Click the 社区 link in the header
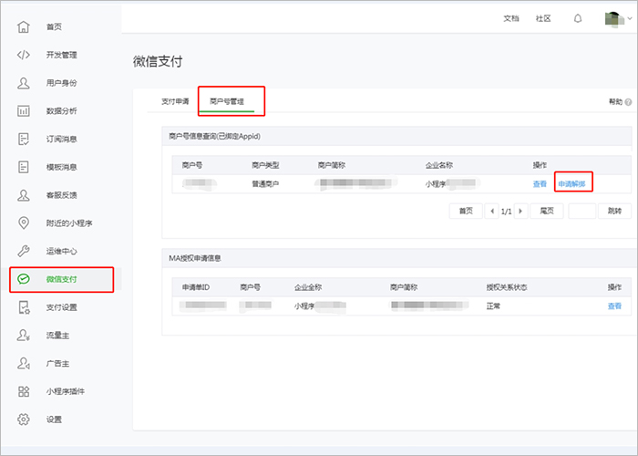Screen dimensions: 638x456 point(543,19)
